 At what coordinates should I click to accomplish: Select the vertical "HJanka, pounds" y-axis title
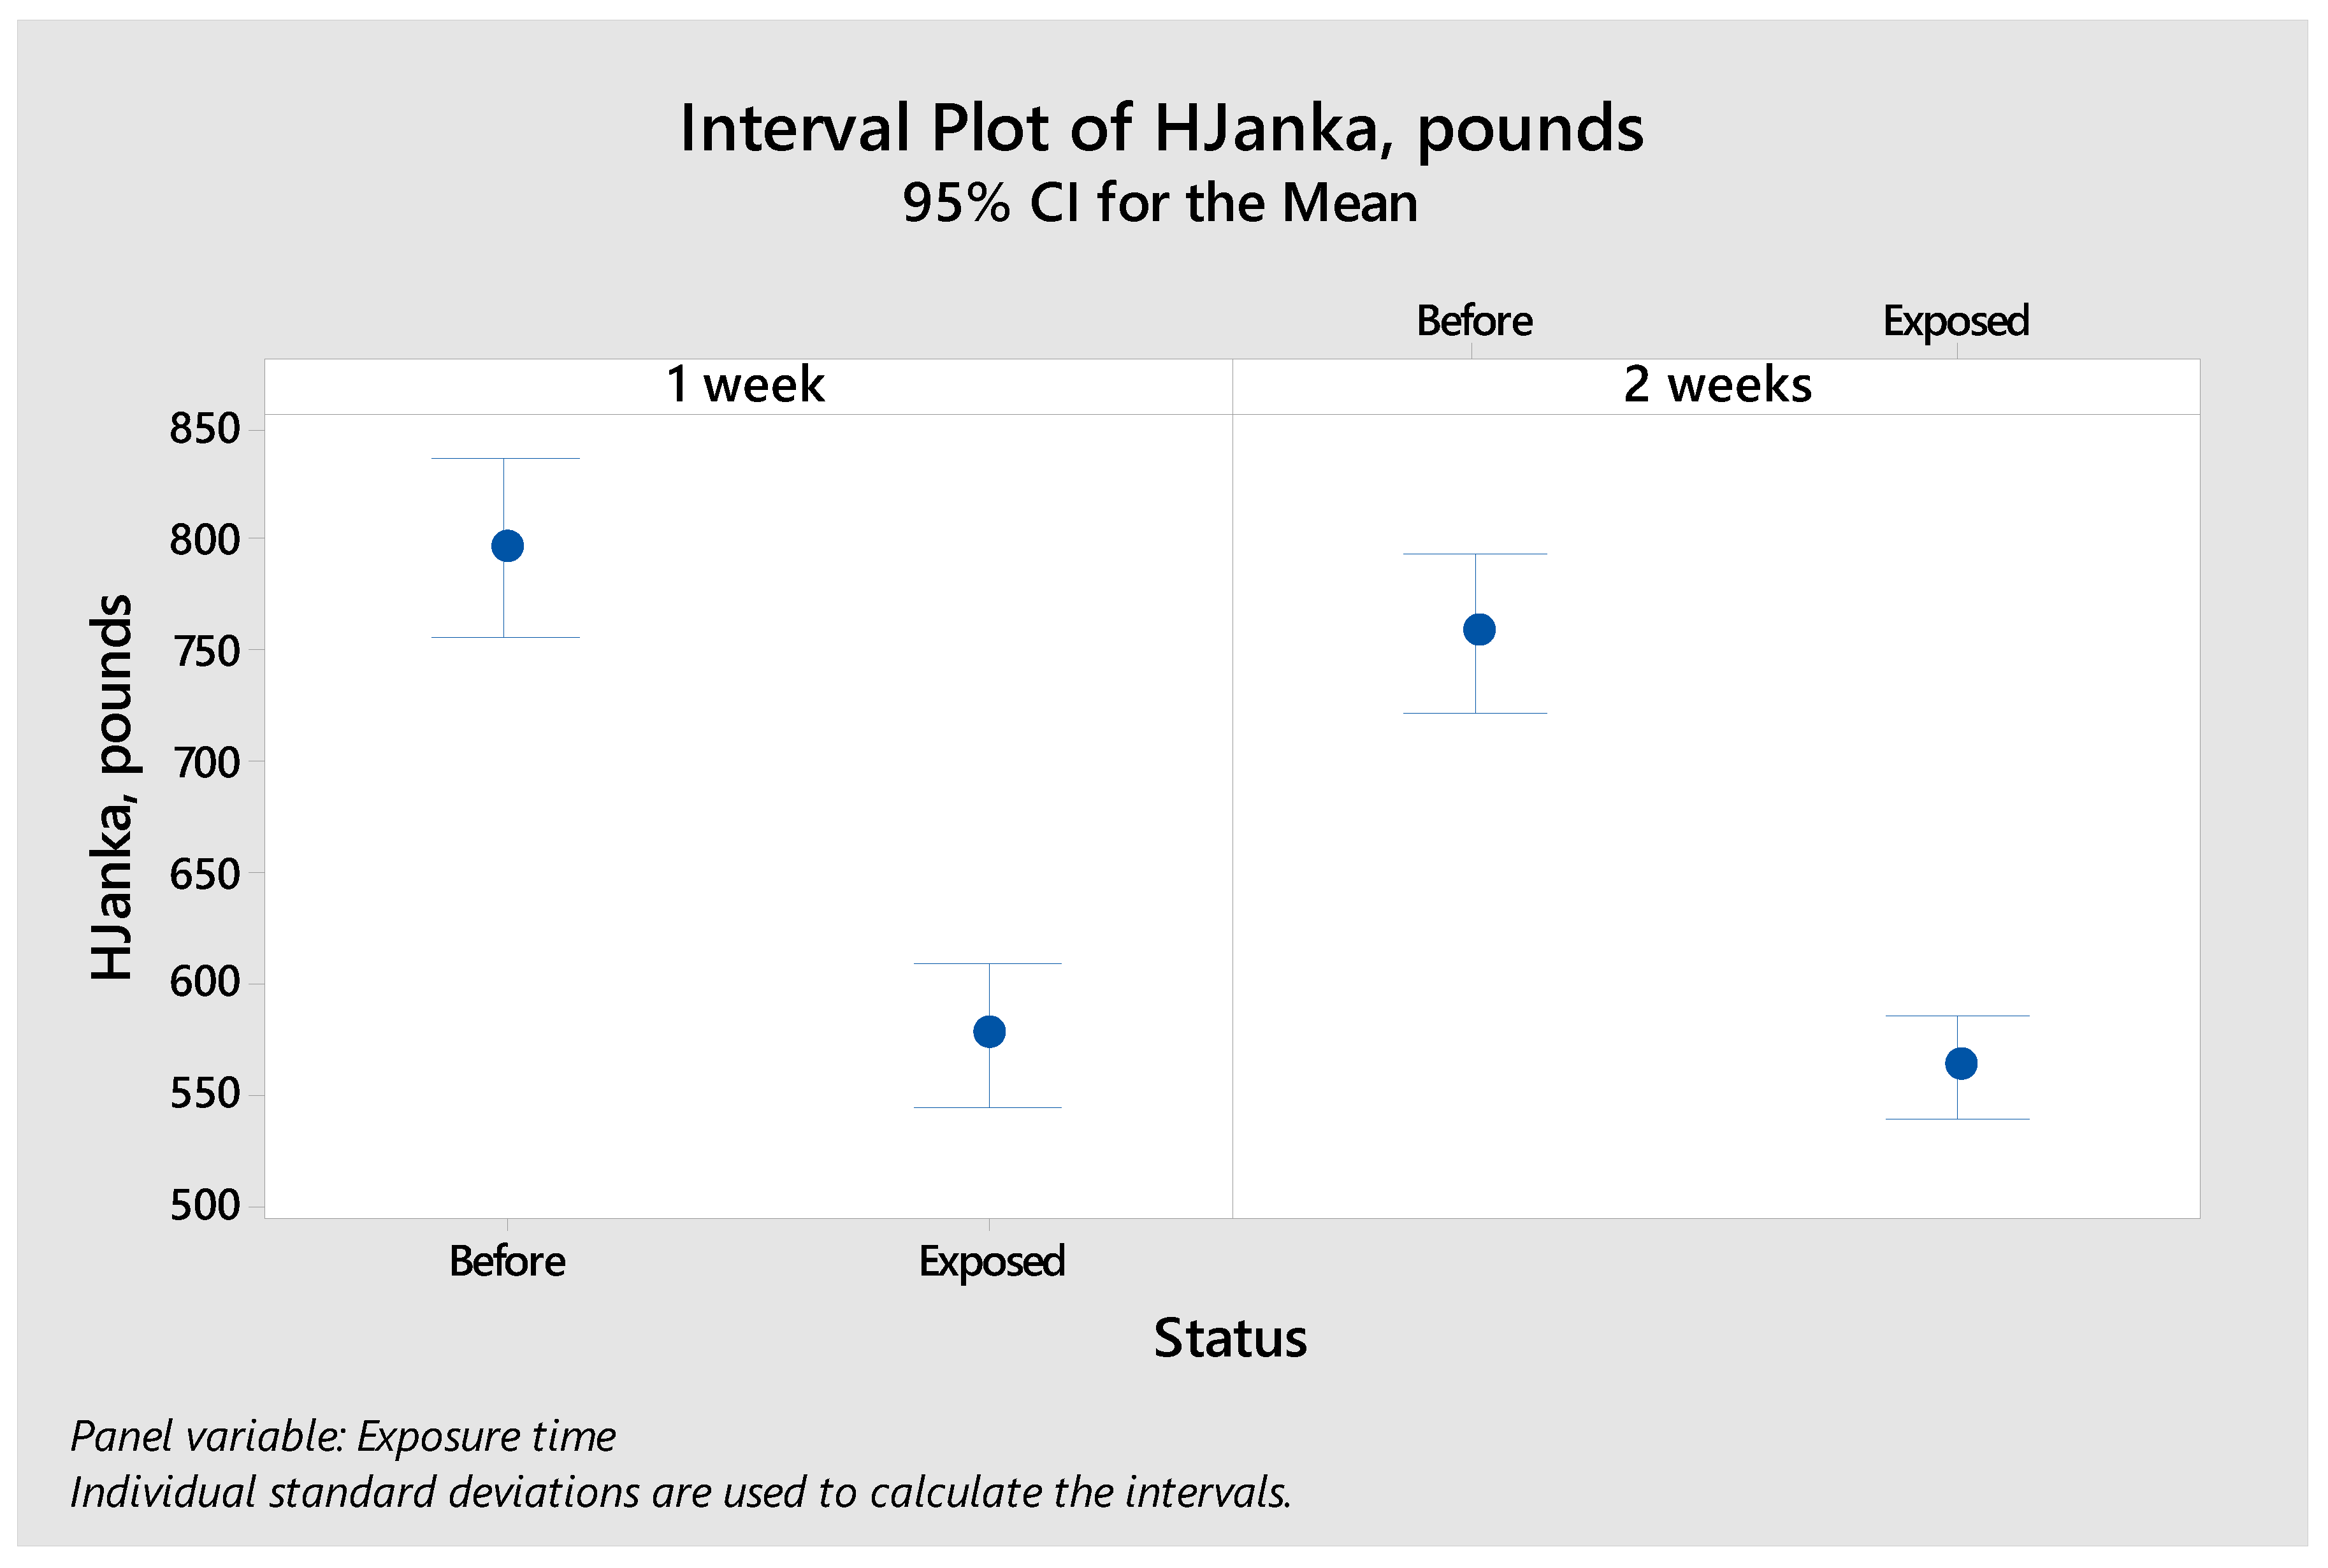pos(112,787)
